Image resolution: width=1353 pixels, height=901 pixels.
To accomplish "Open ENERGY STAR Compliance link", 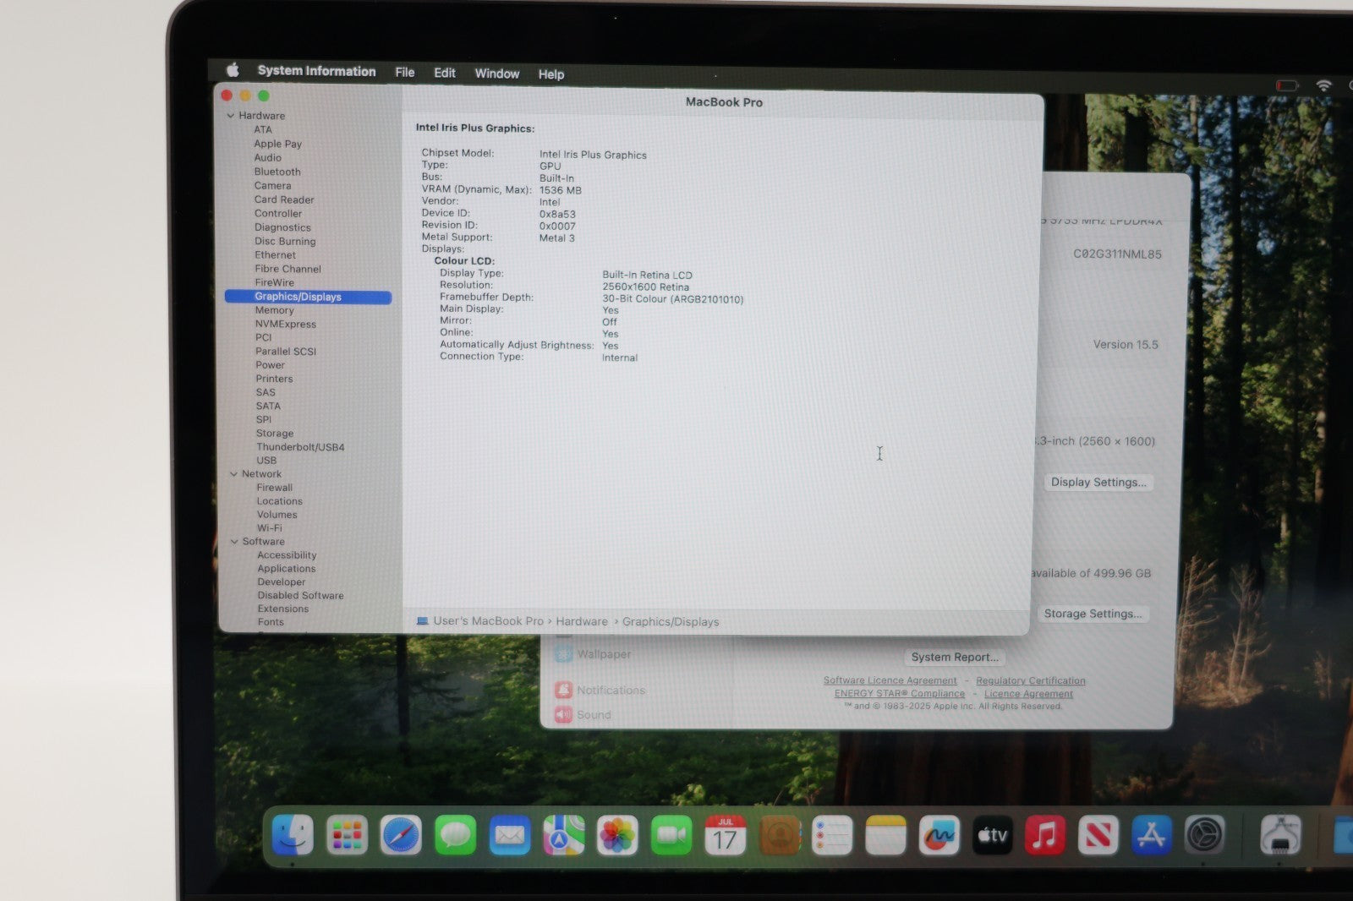I will [x=900, y=694].
